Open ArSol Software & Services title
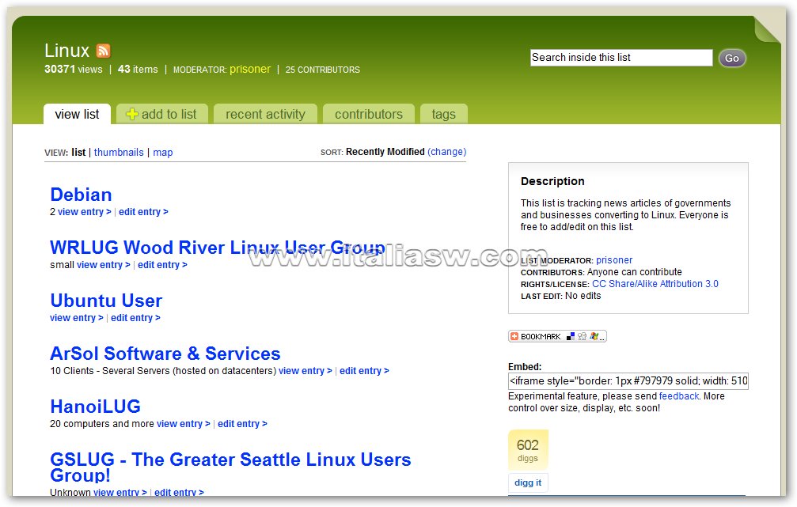Viewport: 797px width, 507px height. (x=165, y=354)
